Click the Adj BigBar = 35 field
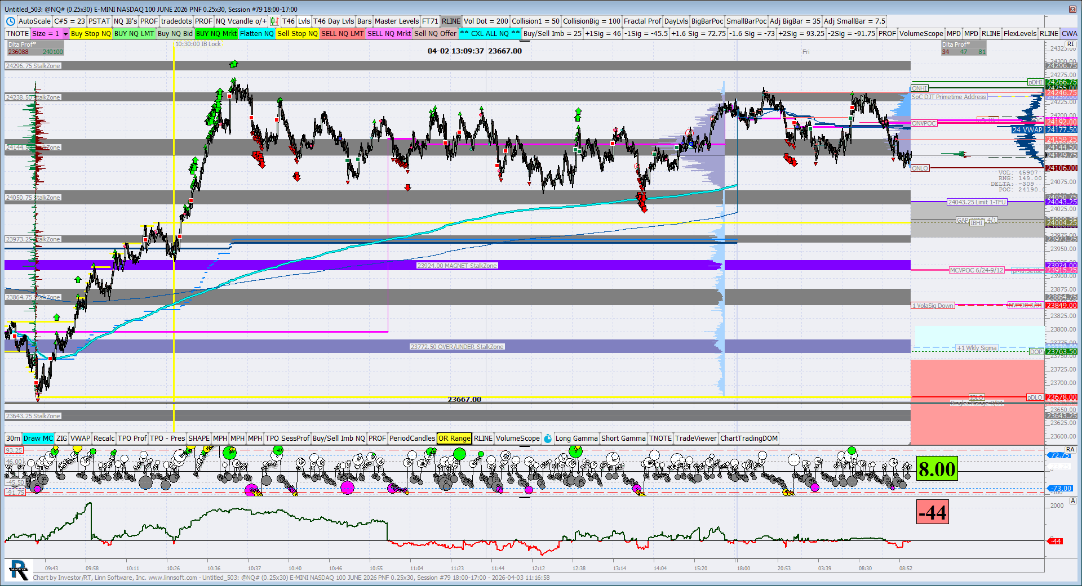The image size is (1082, 586). (795, 21)
